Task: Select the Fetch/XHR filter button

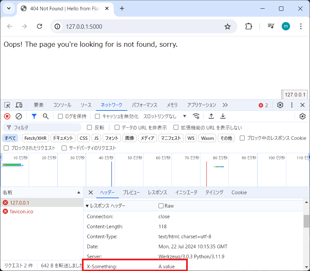Action: point(36,138)
